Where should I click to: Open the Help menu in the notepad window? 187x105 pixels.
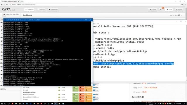98,24
